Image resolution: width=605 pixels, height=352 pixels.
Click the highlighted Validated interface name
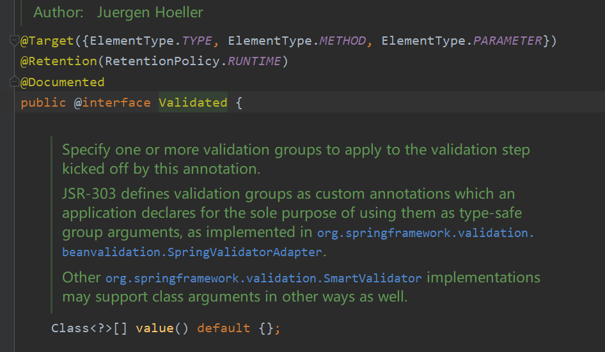(193, 102)
